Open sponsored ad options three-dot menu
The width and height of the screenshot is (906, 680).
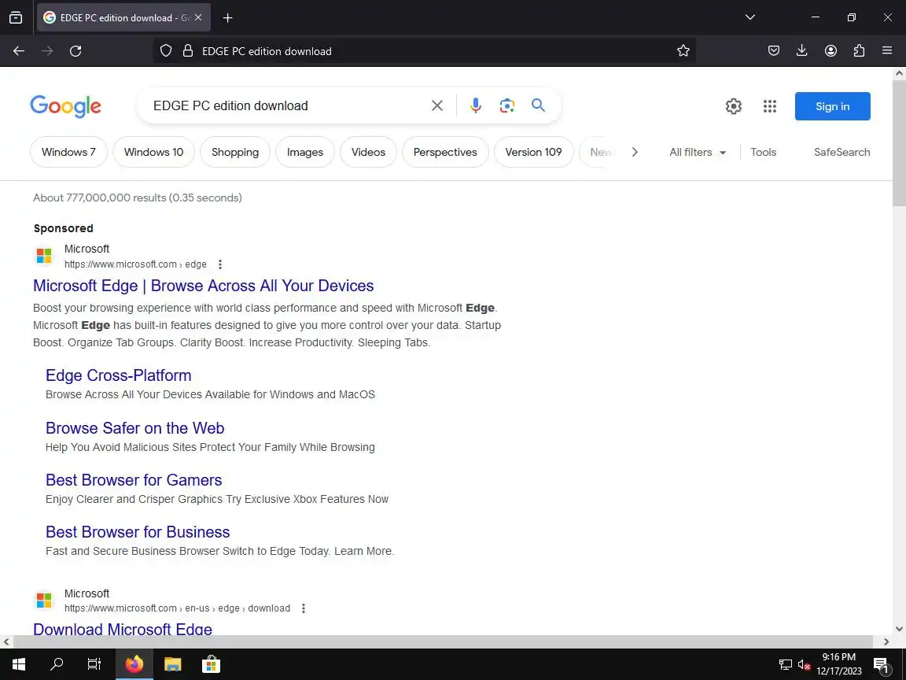pyautogui.click(x=220, y=264)
